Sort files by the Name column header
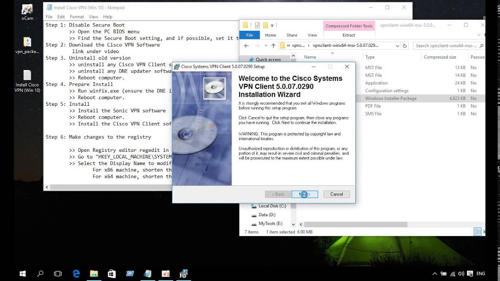This screenshot has width=500, height=281. pos(310,57)
